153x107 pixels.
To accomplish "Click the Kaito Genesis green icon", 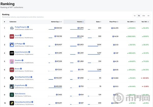I will point(12,95).
